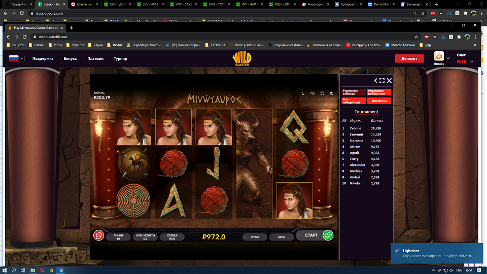Open new tab in front browser window

[x=71, y=28]
